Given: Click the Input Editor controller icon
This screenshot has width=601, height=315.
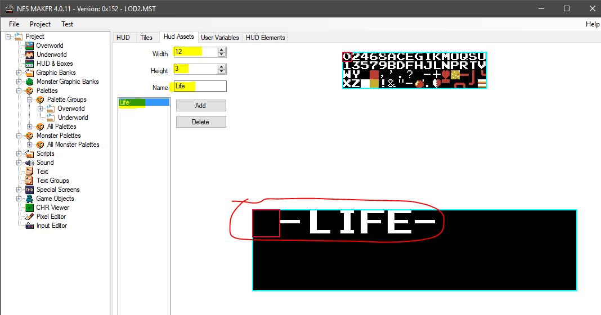Looking at the screenshot, I should [29, 226].
